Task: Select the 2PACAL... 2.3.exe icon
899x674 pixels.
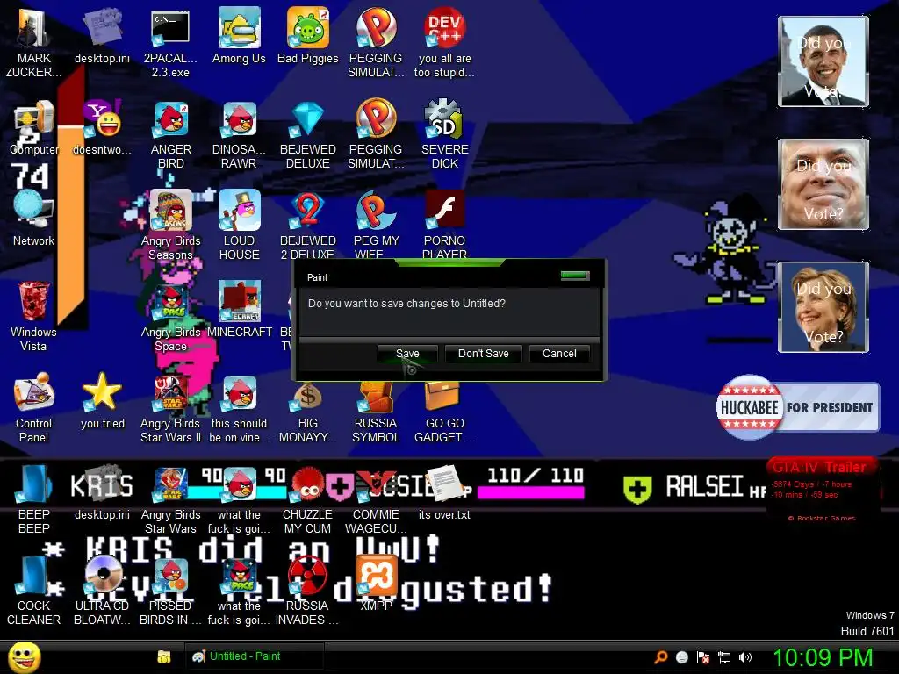Action: pos(170,42)
